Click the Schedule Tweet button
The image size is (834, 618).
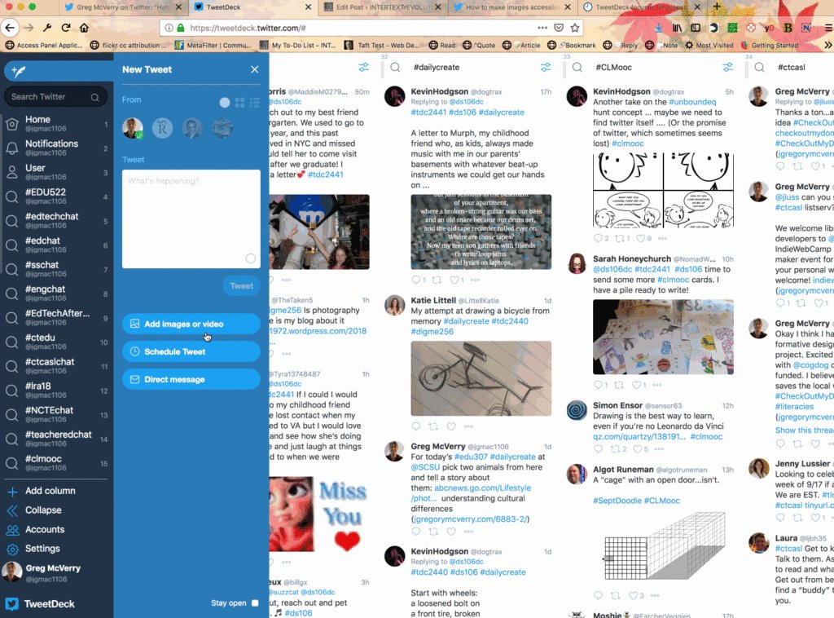pos(191,352)
